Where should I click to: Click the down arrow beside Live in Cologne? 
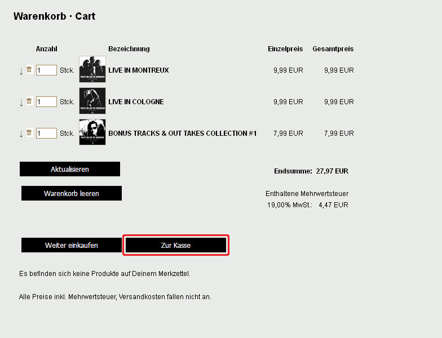coord(21,103)
